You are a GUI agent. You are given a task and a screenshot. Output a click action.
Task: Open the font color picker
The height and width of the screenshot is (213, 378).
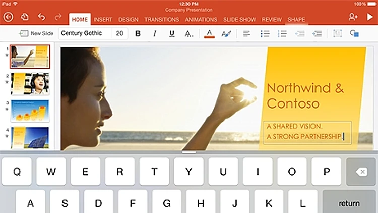click(x=209, y=34)
